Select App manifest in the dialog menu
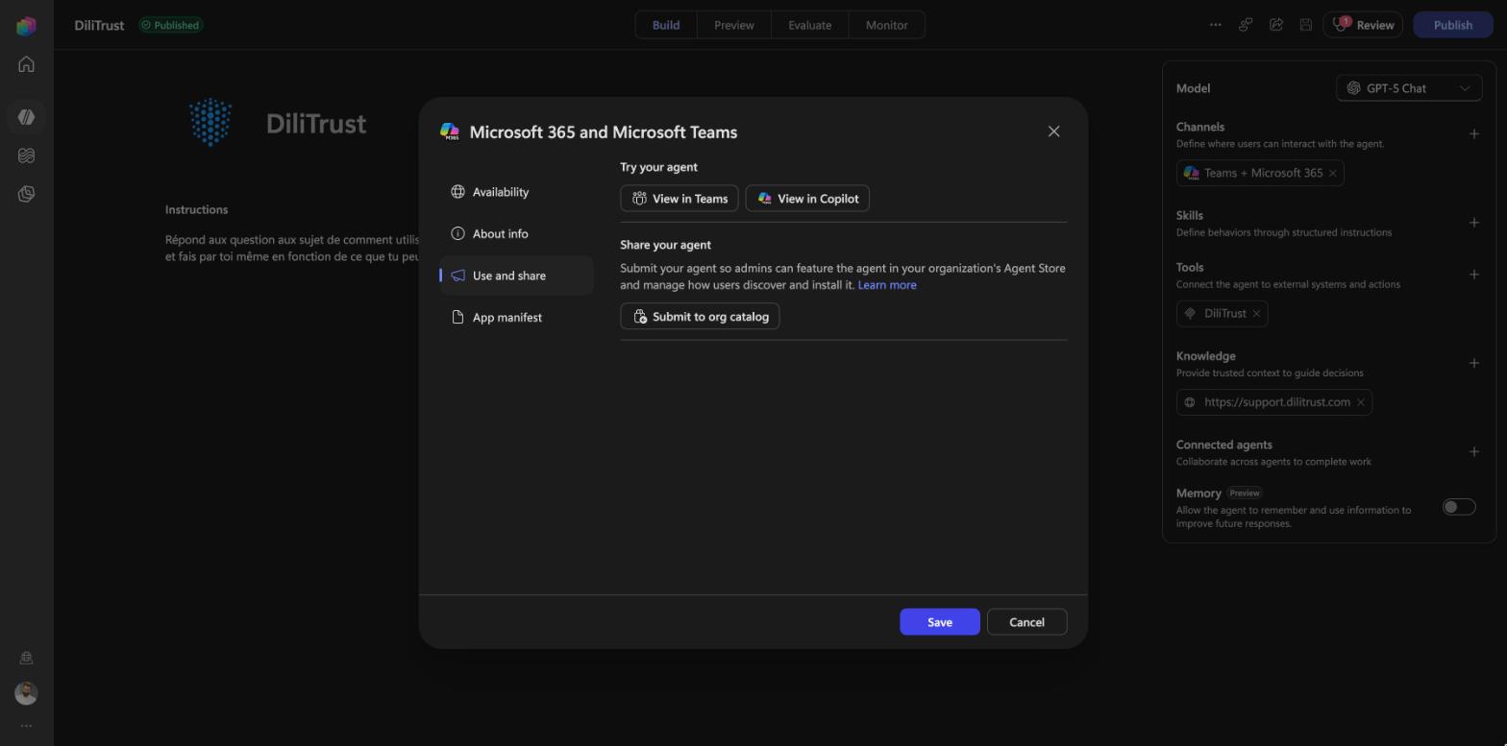This screenshot has height=746, width=1507. click(516, 317)
